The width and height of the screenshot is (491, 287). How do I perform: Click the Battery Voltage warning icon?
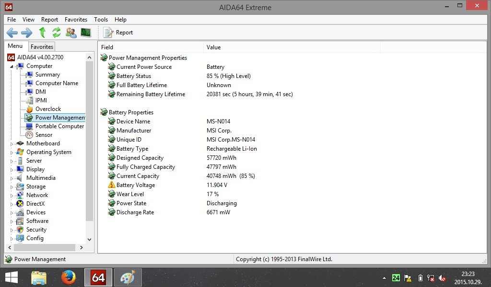(111, 185)
